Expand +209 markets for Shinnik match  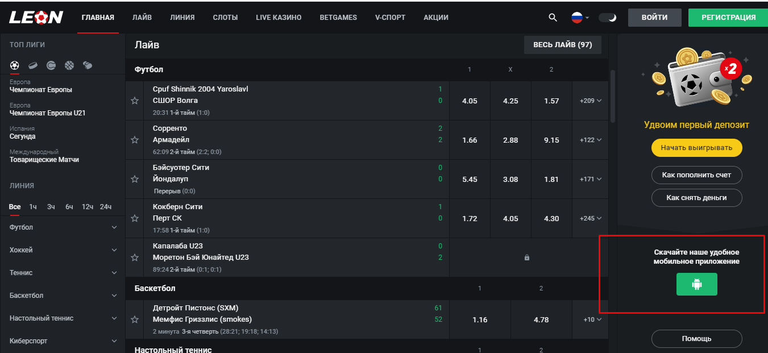coord(591,101)
